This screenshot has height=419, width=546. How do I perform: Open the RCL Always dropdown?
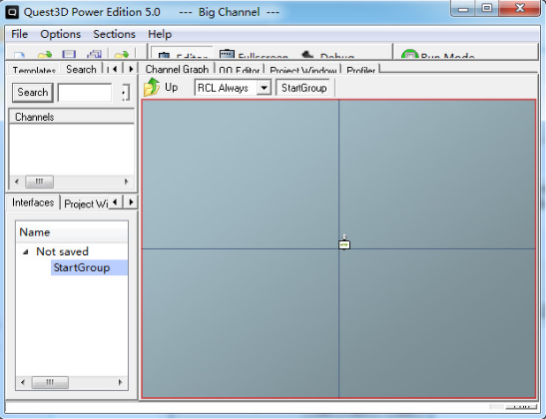coord(264,88)
